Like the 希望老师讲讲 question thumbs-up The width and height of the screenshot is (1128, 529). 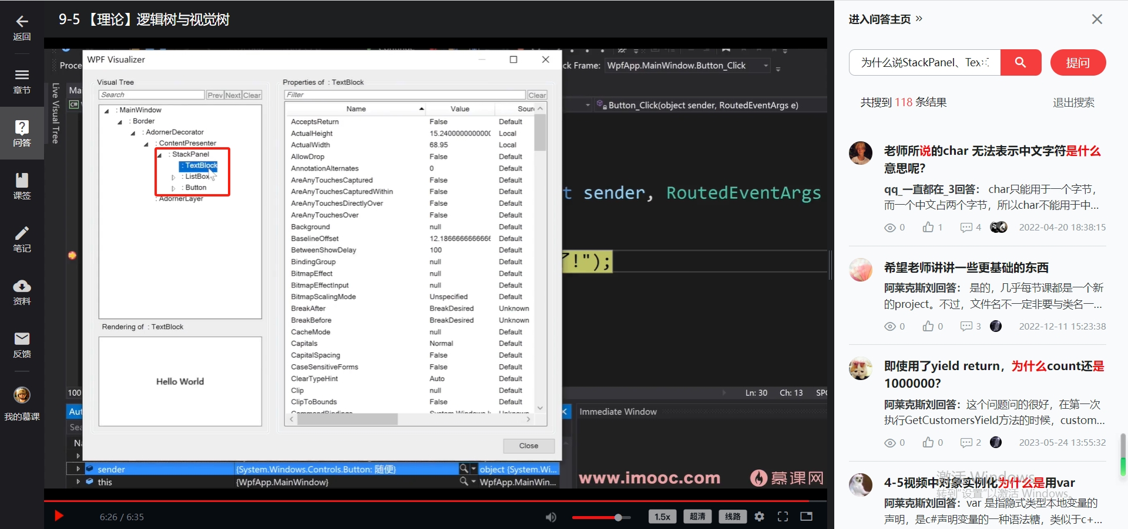[x=928, y=326]
